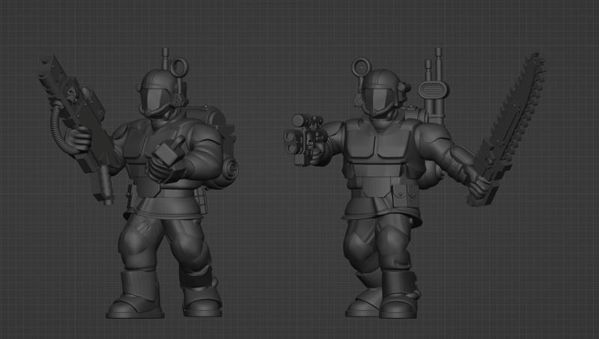The height and width of the screenshot is (339, 599).
Task: Select the helmet of the left soldier
Action: click(161, 94)
